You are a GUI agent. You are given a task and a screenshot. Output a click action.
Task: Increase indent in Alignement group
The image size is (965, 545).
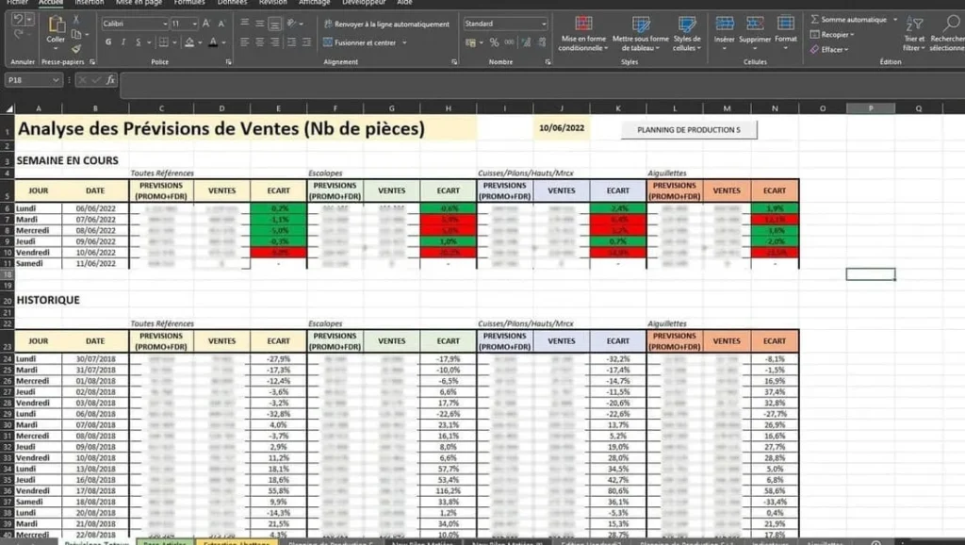pos(306,42)
